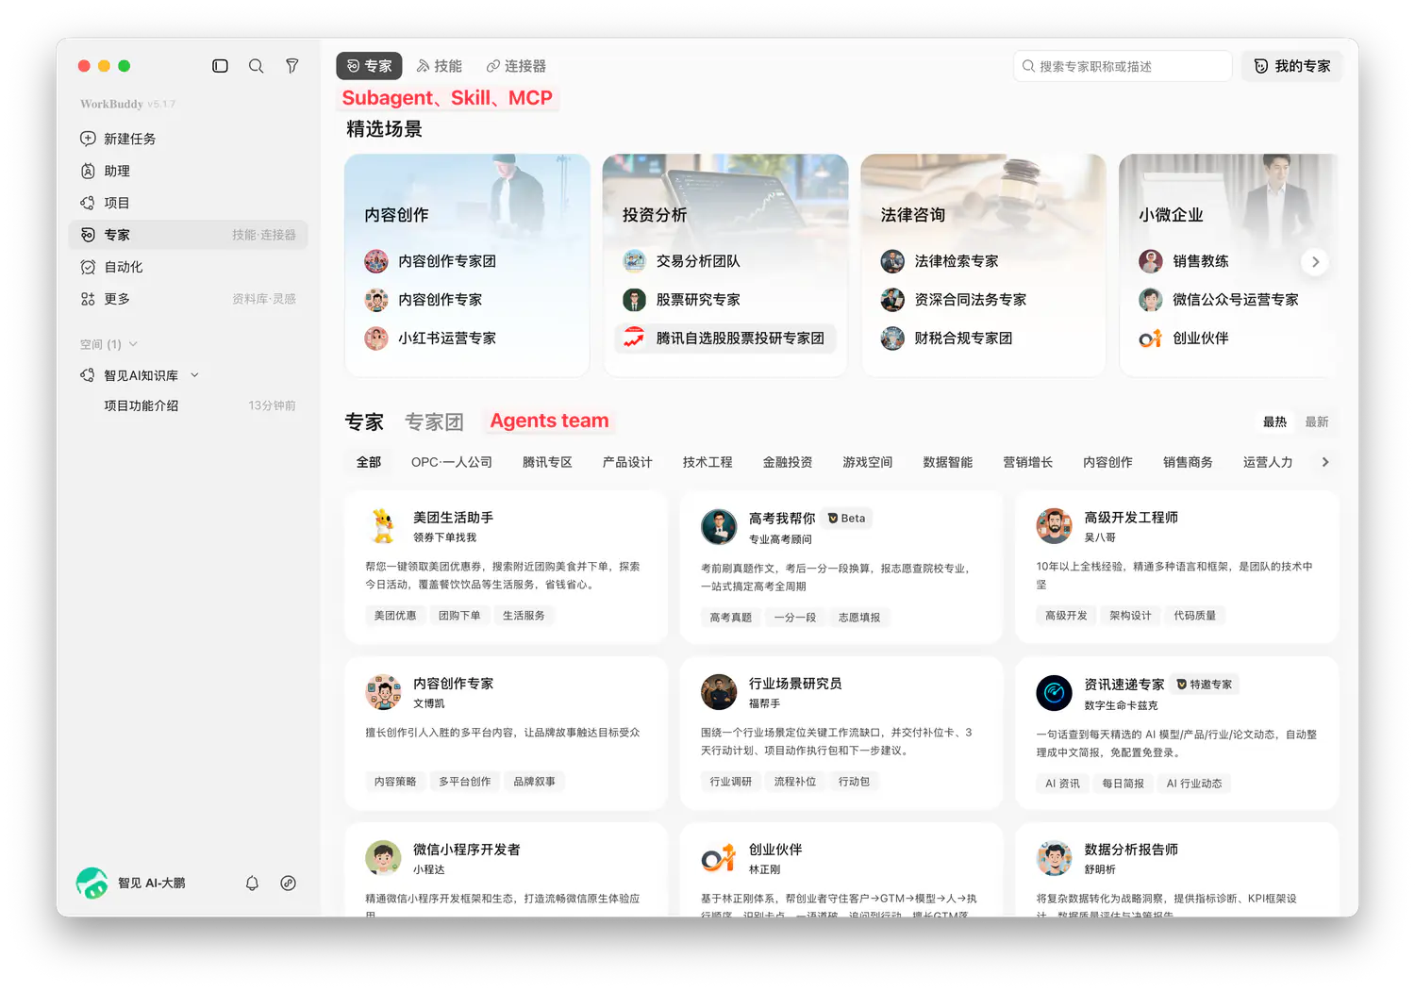
Task: Select the 销售商务 category
Action: click(1188, 462)
